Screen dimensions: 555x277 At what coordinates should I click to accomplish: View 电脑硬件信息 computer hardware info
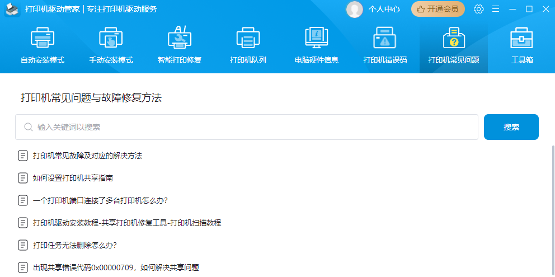click(316, 39)
